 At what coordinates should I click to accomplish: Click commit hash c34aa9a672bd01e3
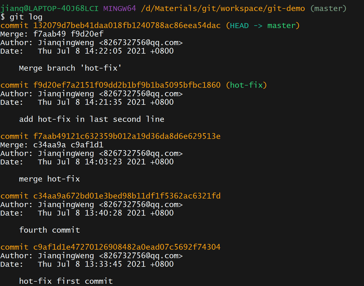[127, 196]
